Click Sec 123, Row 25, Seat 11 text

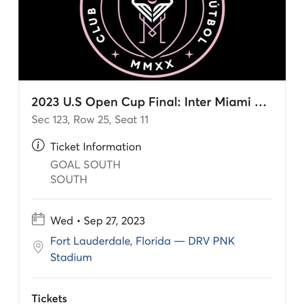[x=90, y=120]
